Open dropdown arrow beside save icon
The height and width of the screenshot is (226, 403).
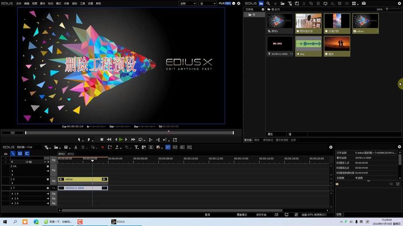[70, 148]
